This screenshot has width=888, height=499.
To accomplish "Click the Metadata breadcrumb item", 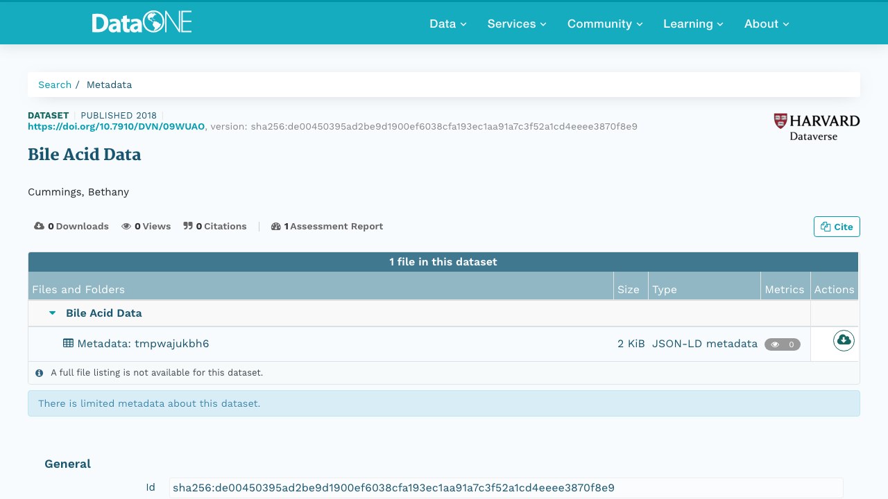I will point(109,85).
